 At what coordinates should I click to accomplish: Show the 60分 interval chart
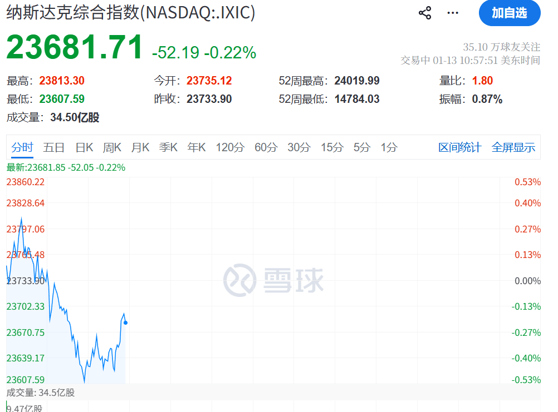coord(266,147)
